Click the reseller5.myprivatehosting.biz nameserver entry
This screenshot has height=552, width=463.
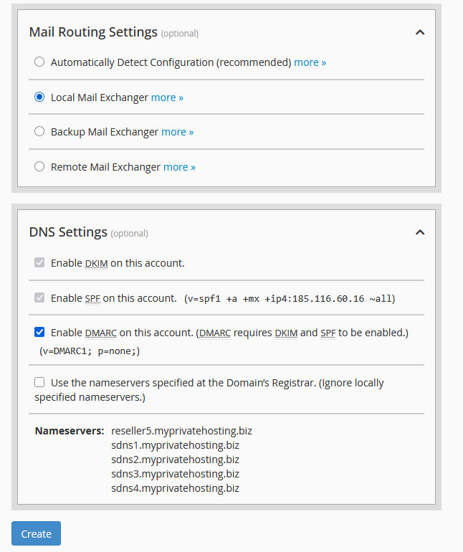(181, 432)
